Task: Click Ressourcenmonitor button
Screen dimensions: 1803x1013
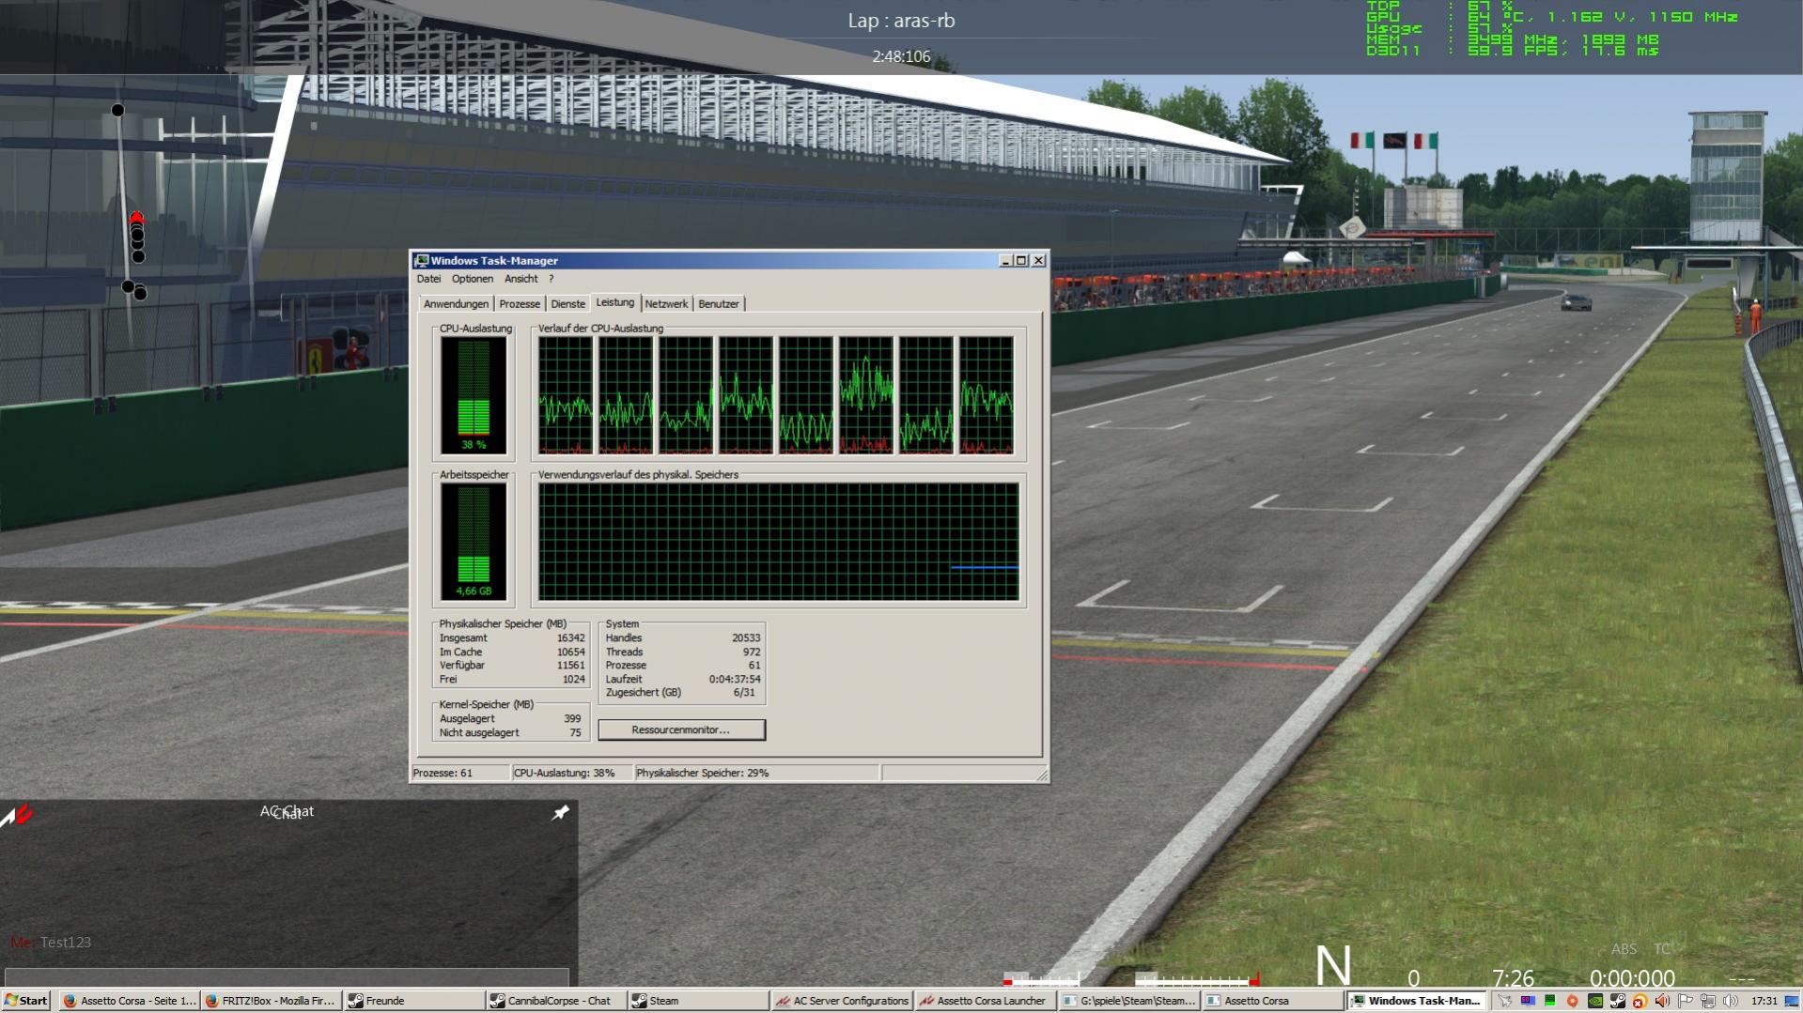Action: 681,729
